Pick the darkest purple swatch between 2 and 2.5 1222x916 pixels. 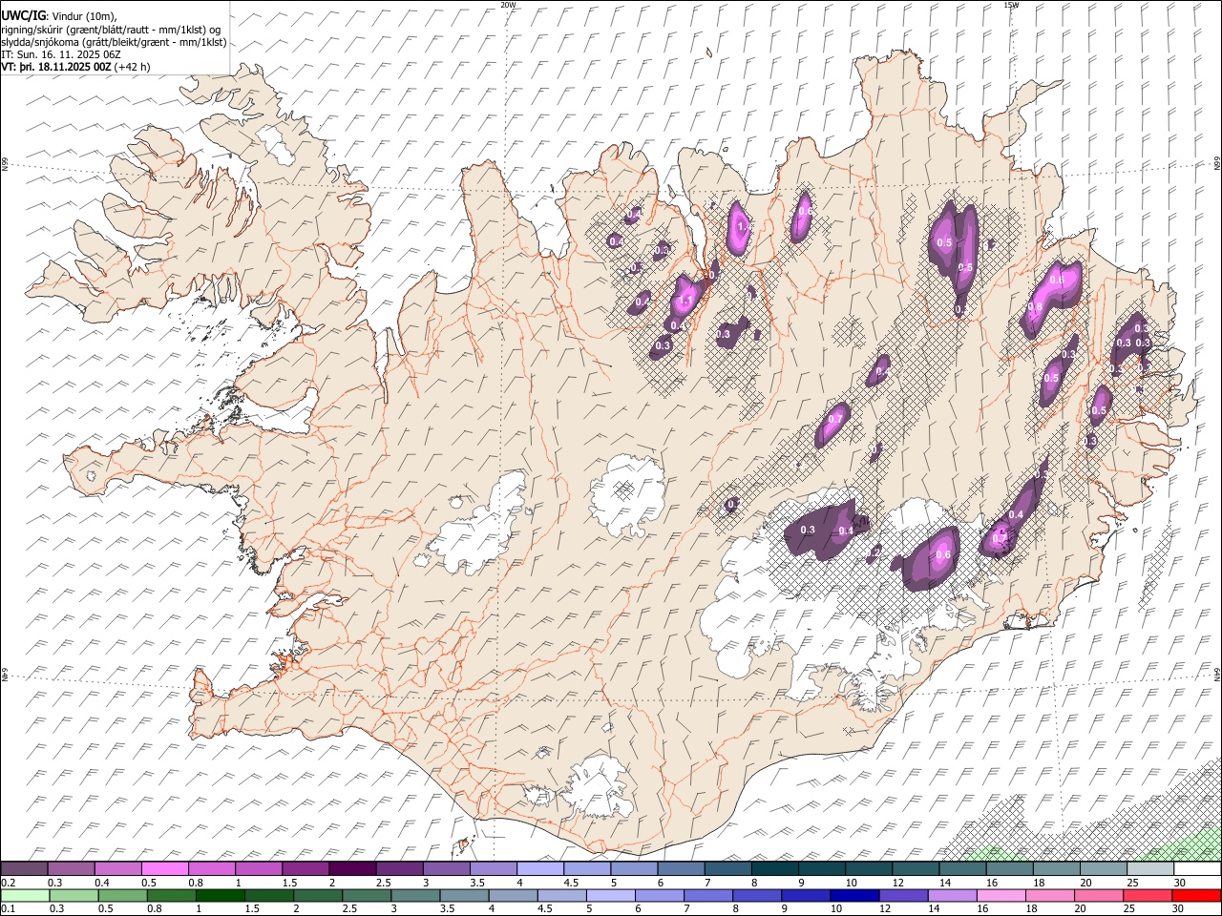coord(352,868)
